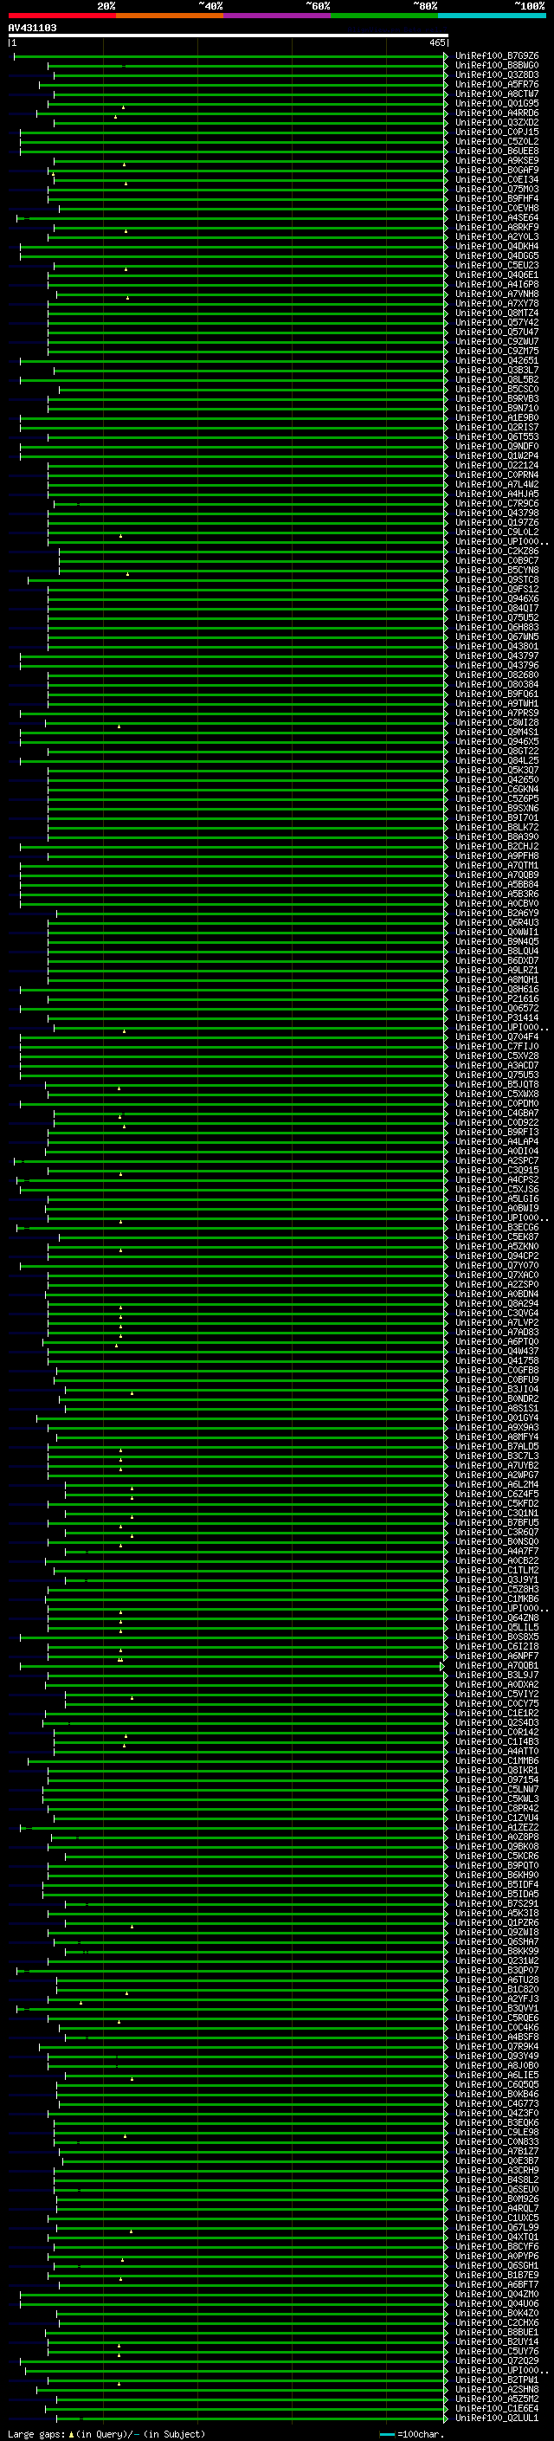This screenshot has height=2441, width=554.
Task: Select hit label UniRef100_P31414
Action: click(x=497, y=1017)
